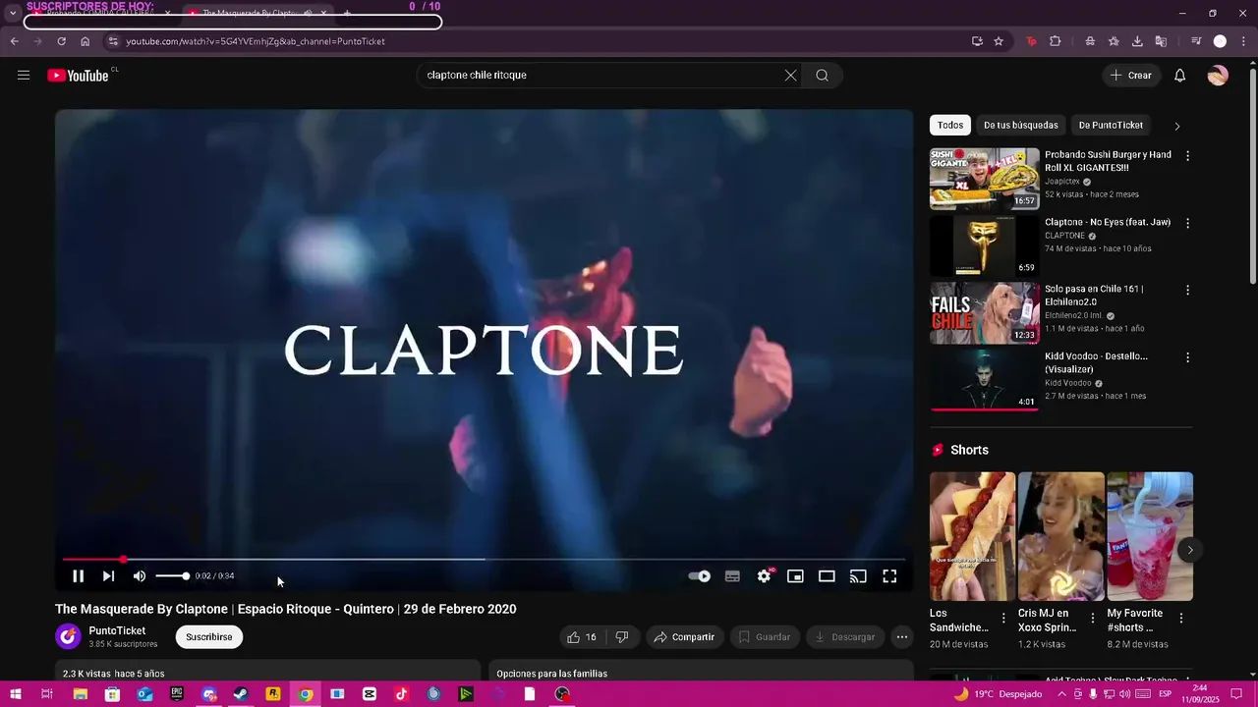
Task: Open the PuntoTicket channel name link
Action: 117,631
